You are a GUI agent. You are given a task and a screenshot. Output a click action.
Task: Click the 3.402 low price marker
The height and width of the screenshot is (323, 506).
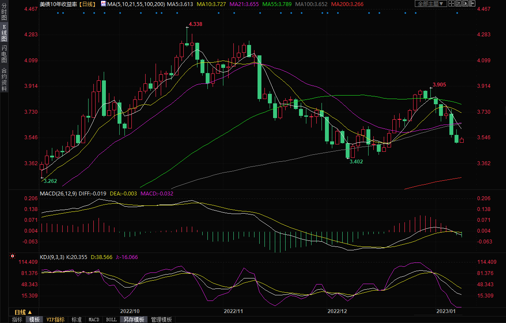click(356, 161)
